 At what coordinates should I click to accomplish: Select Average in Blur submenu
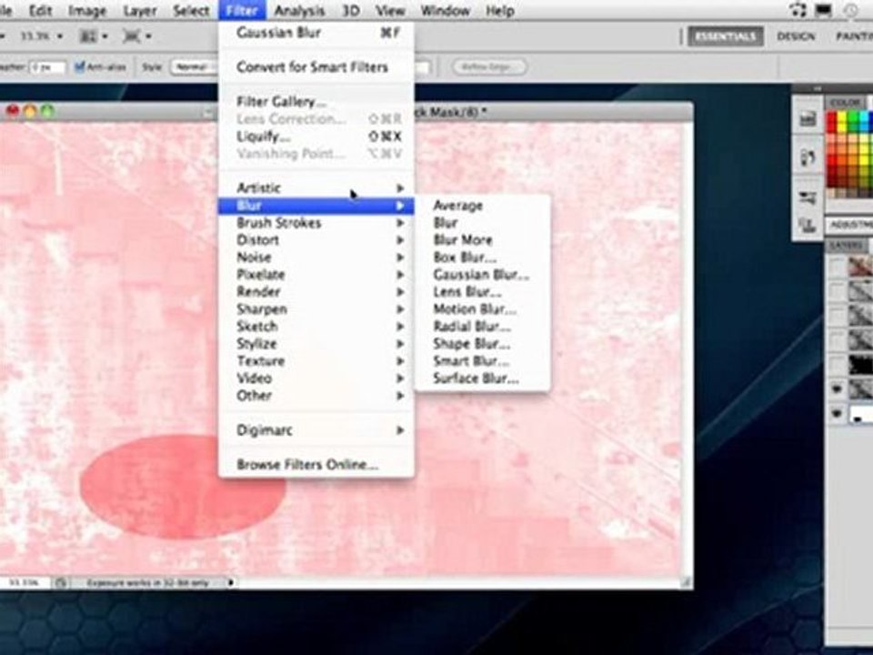click(x=482, y=206)
